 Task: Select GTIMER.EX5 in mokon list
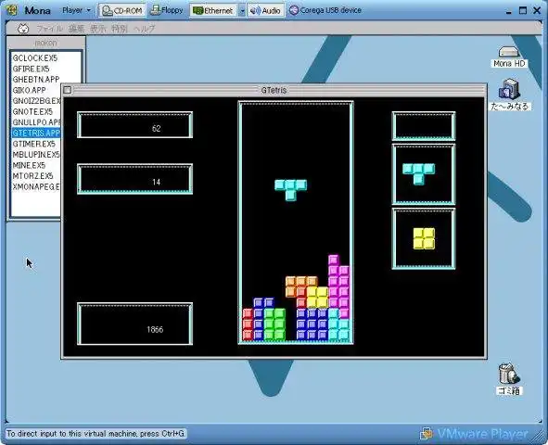click(x=33, y=144)
